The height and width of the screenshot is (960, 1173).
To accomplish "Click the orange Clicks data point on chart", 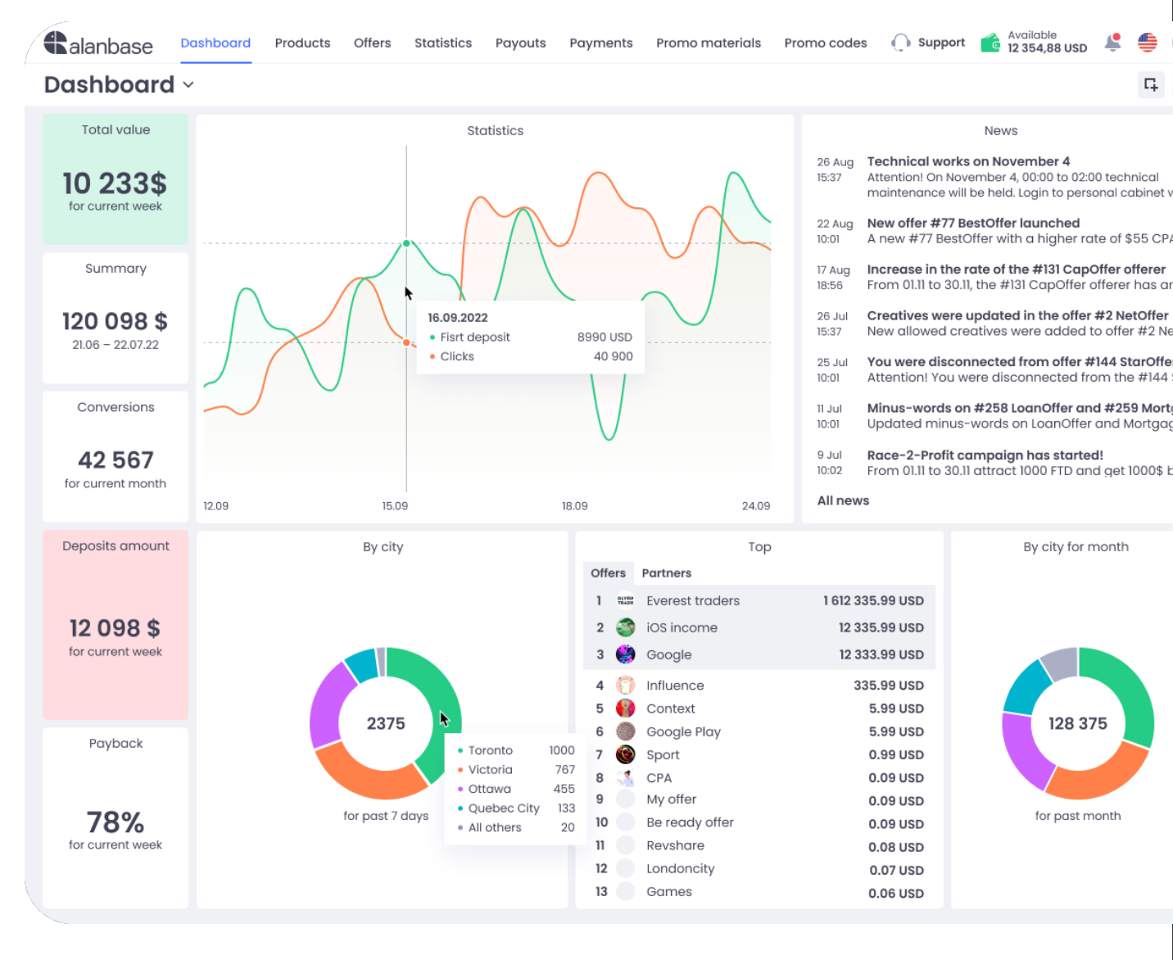I will [x=406, y=342].
